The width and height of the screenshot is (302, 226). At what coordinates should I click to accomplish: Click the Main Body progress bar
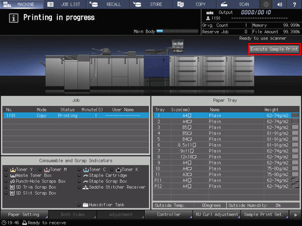pos(177,31)
